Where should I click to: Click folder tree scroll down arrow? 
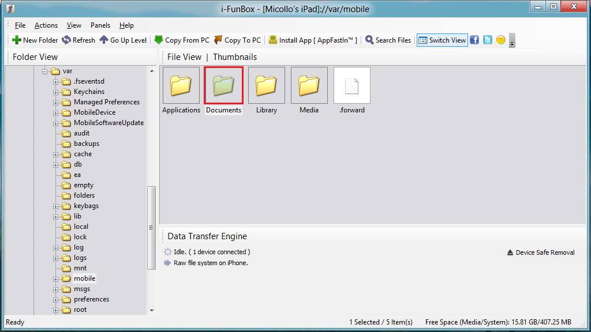click(152, 311)
